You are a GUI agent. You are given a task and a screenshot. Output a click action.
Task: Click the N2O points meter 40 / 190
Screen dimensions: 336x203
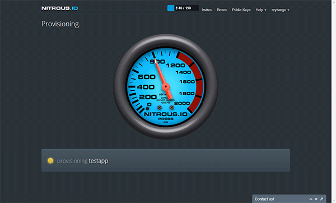183,8
